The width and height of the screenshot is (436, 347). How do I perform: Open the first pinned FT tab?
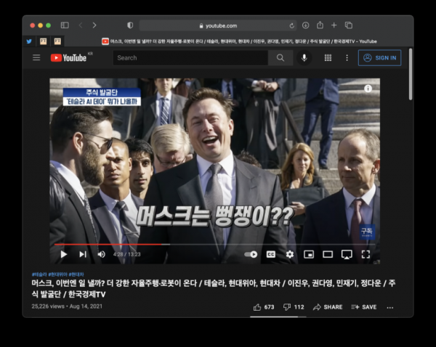click(43, 41)
